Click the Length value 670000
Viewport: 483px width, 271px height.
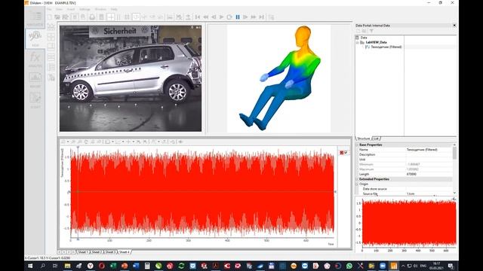tap(411, 174)
